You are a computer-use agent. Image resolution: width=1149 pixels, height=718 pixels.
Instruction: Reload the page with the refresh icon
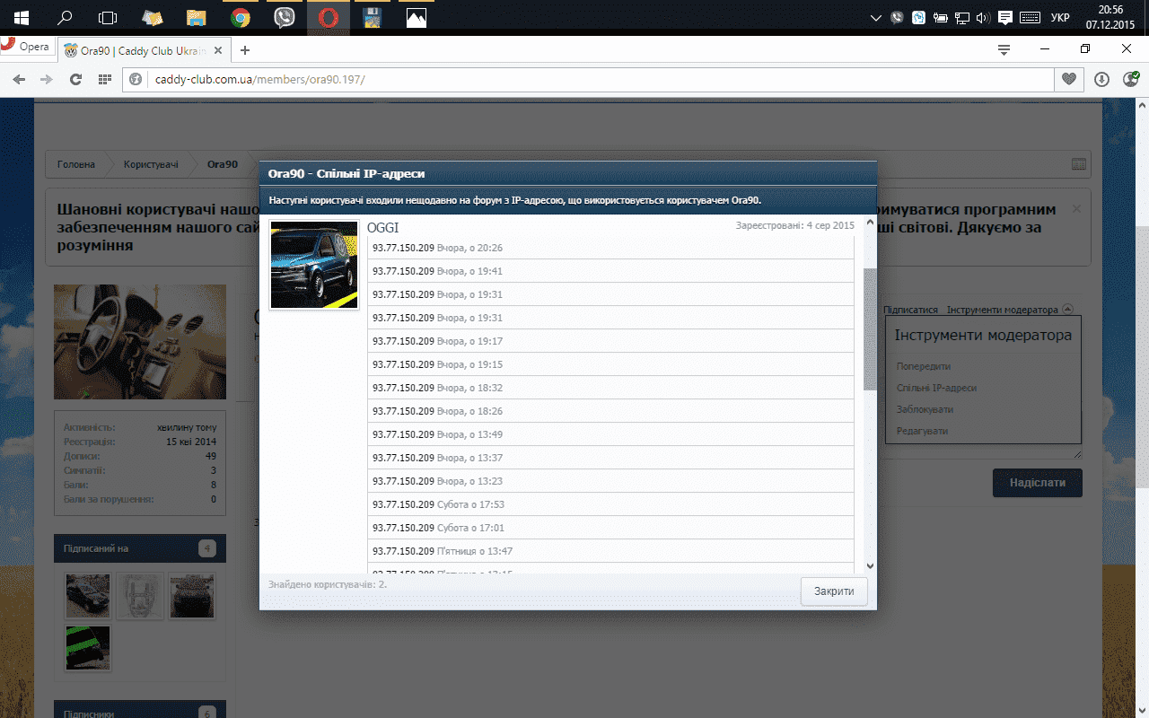(76, 79)
